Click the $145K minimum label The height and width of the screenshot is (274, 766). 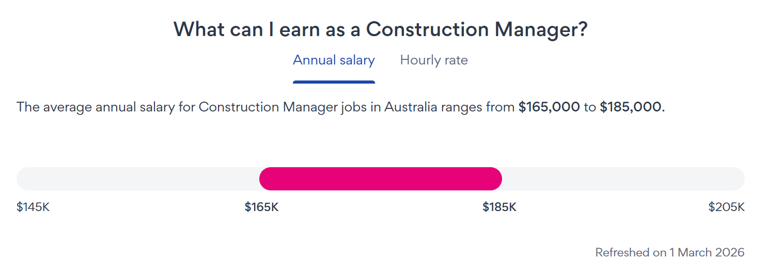click(x=33, y=207)
